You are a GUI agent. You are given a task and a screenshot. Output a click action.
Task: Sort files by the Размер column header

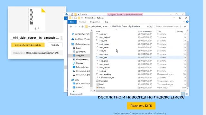pyautogui.click(x=180, y=31)
